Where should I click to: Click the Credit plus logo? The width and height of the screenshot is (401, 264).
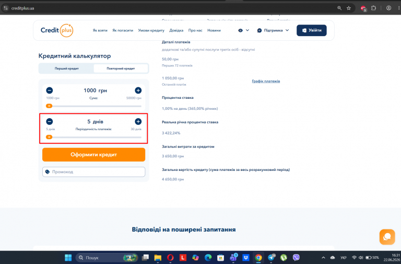[x=57, y=30]
